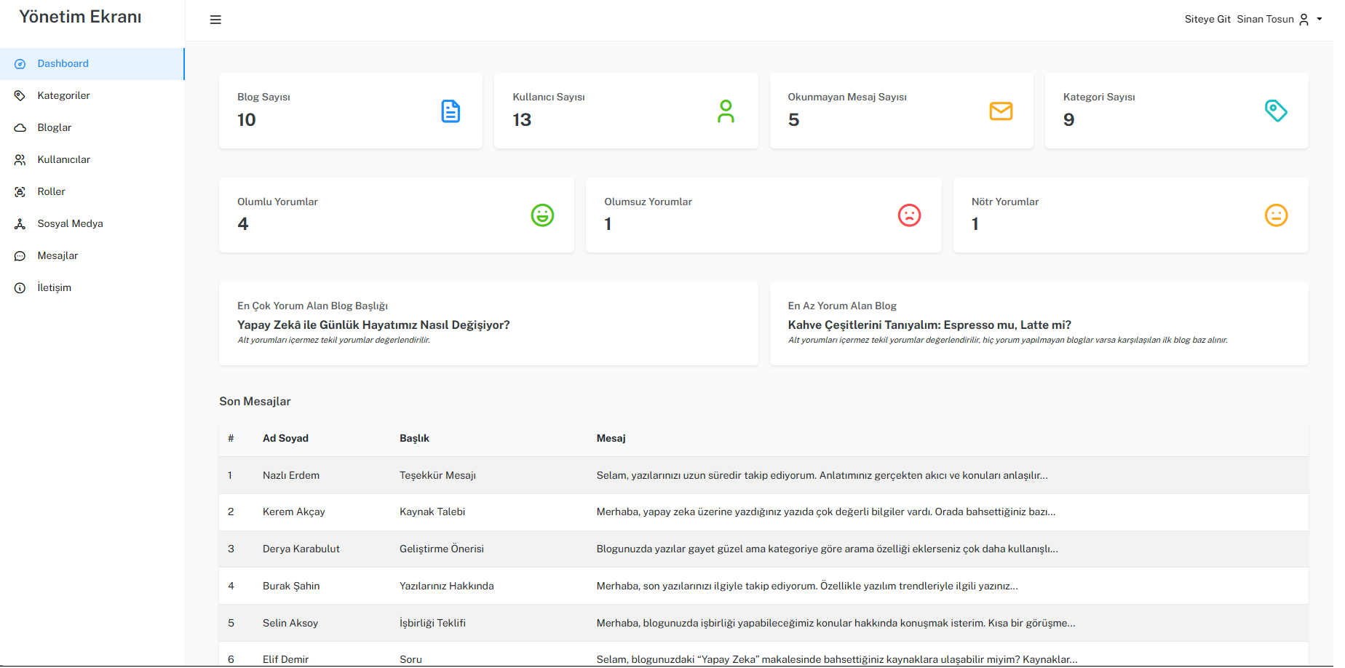1345x668 pixels.
Task: Go to Bloglar in the sidebar
Action: [x=55, y=128]
